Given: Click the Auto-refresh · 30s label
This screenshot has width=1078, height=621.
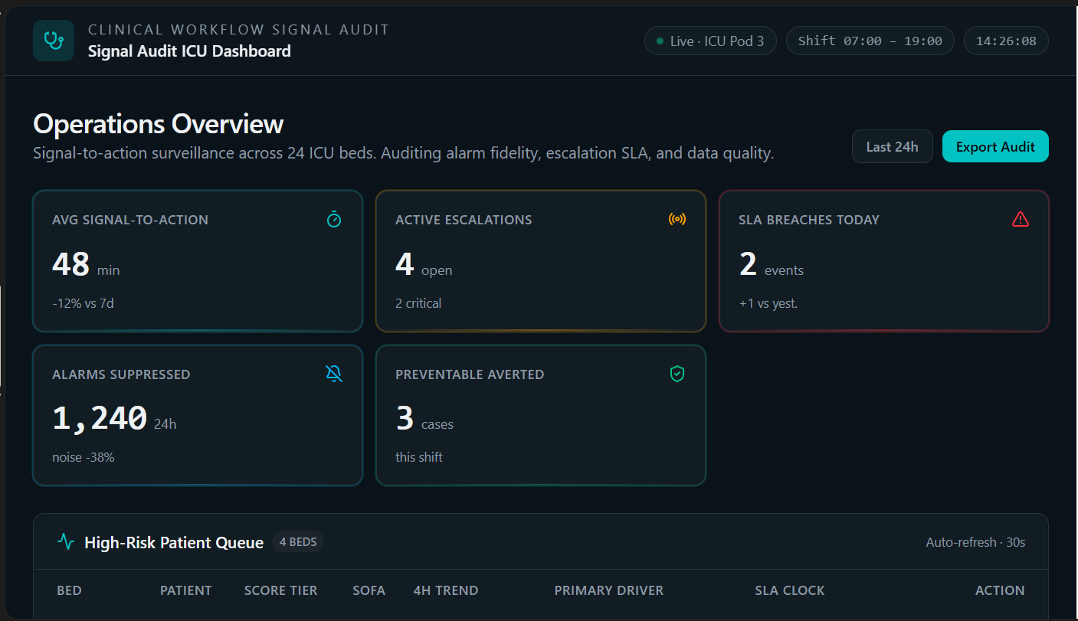Looking at the screenshot, I should pos(975,542).
